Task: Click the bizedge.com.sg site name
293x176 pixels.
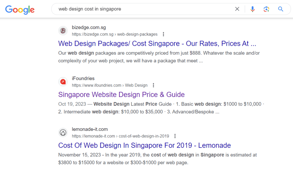Action: (x=89, y=27)
